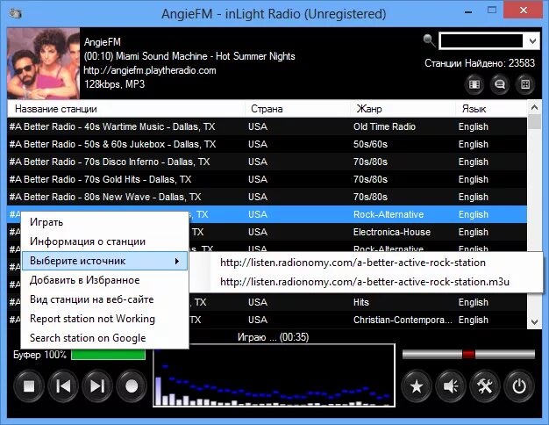Open settings with the tools icon
The image size is (549, 425).
485,386
